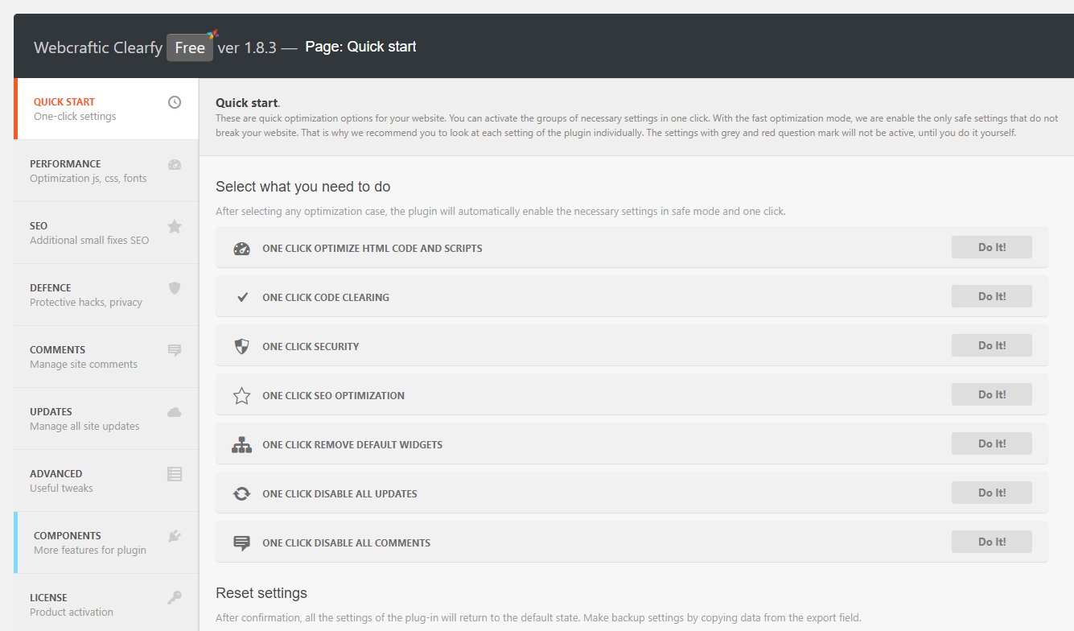
Task: Click the cloud icon next to Updates
Action: point(174,412)
